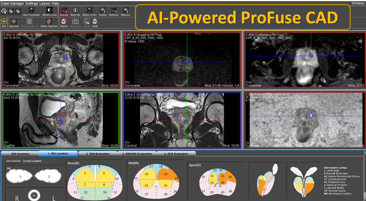366x201 pixels.
Task: Select sector 35 in the Apex diagram
Action: [x=203, y=177]
